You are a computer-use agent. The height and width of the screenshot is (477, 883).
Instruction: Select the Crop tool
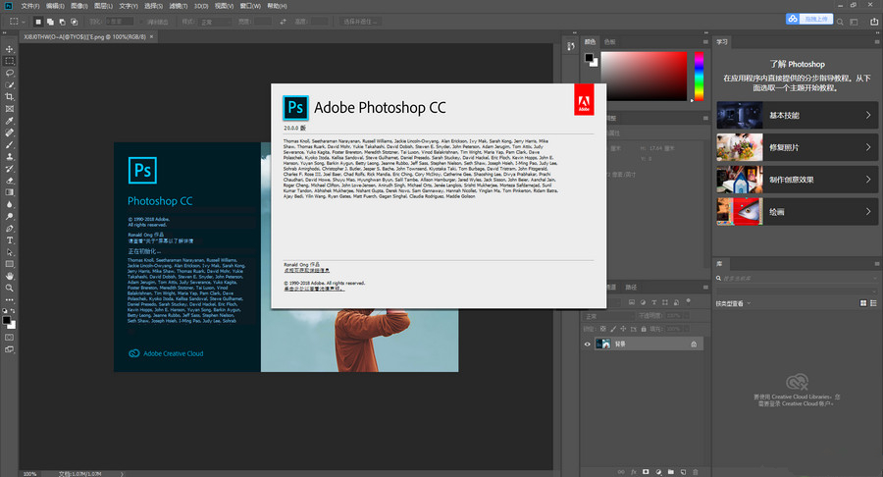point(10,96)
